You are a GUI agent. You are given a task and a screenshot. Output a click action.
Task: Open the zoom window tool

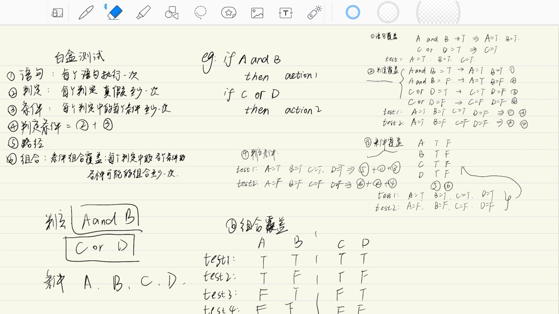point(57,13)
